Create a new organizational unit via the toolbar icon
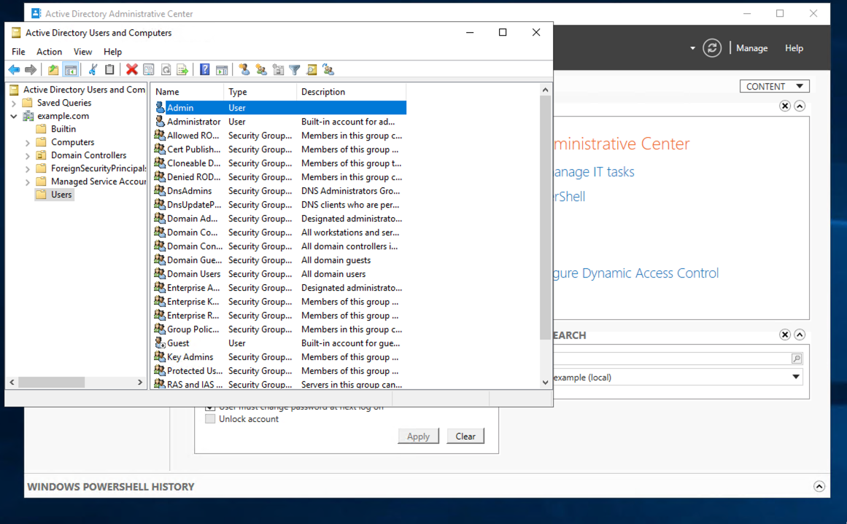 coord(278,70)
